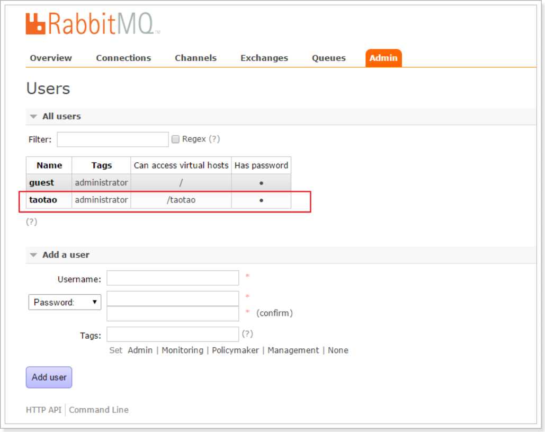
Task: Enable the Regex checkbox
Action: click(x=175, y=139)
